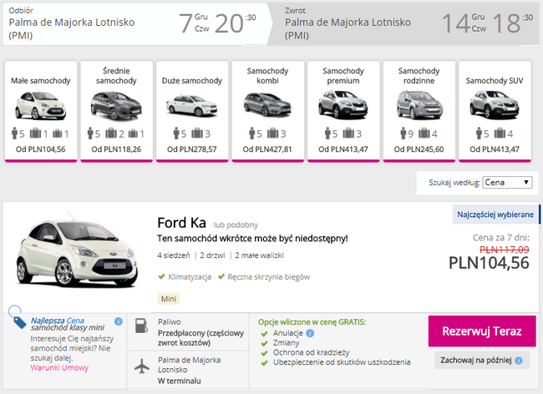Switch to the Samochody premium tab
543x394 pixels.
tap(343, 110)
